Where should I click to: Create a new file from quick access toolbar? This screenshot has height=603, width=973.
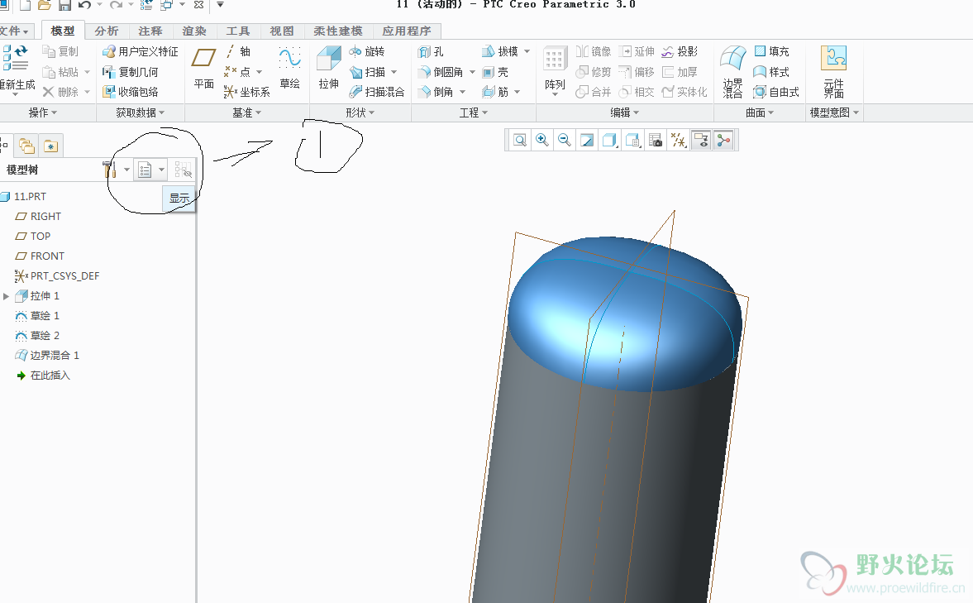(x=26, y=5)
